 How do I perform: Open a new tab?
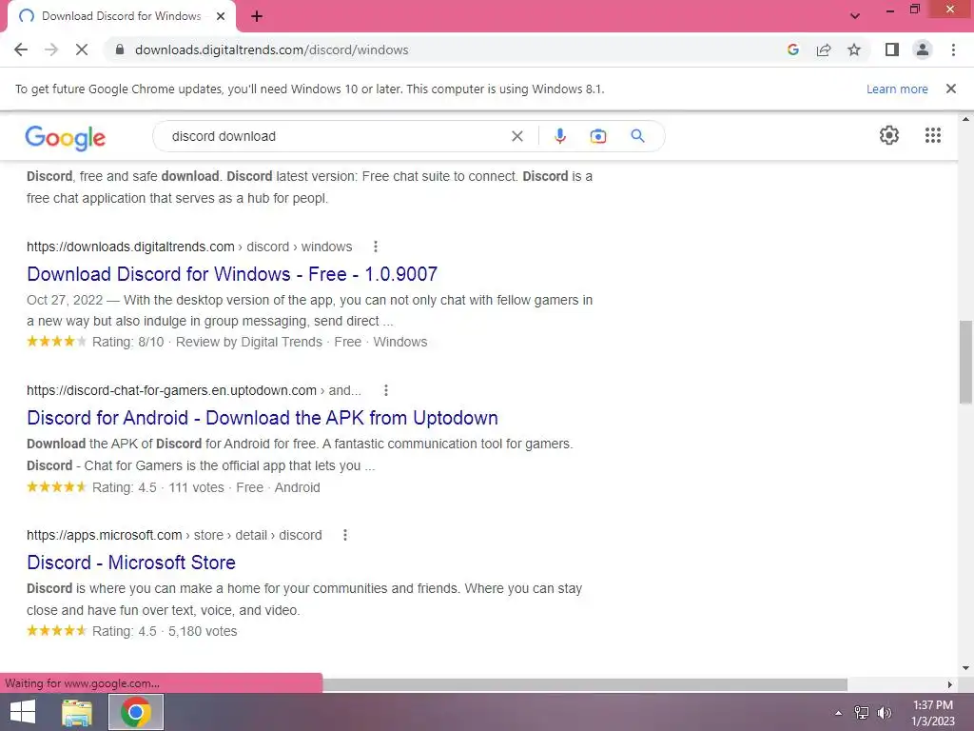(x=257, y=16)
